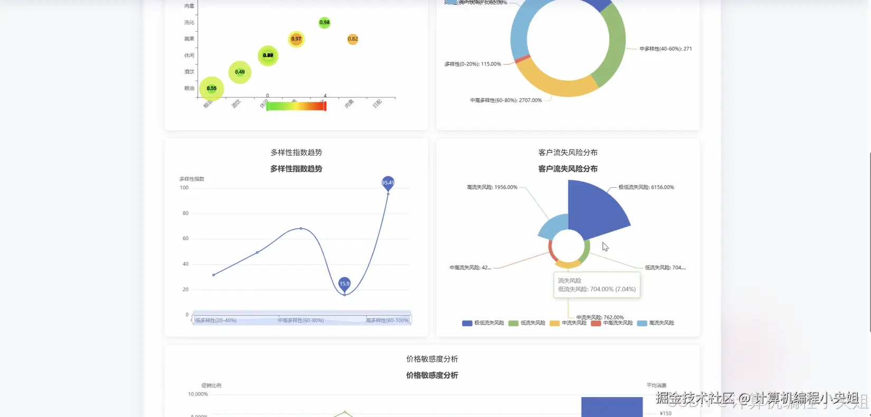Click the left handle of the color gradient slider

pyautogui.click(x=267, y=106)
